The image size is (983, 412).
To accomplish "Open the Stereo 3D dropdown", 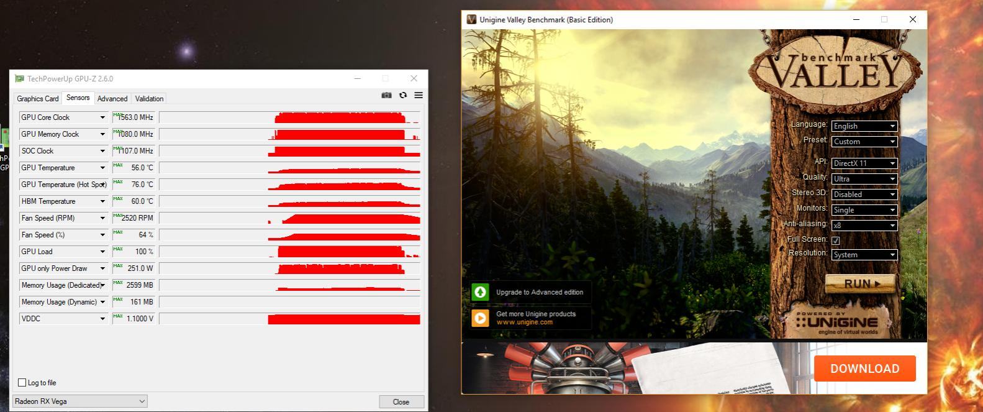I will (864, 195).
